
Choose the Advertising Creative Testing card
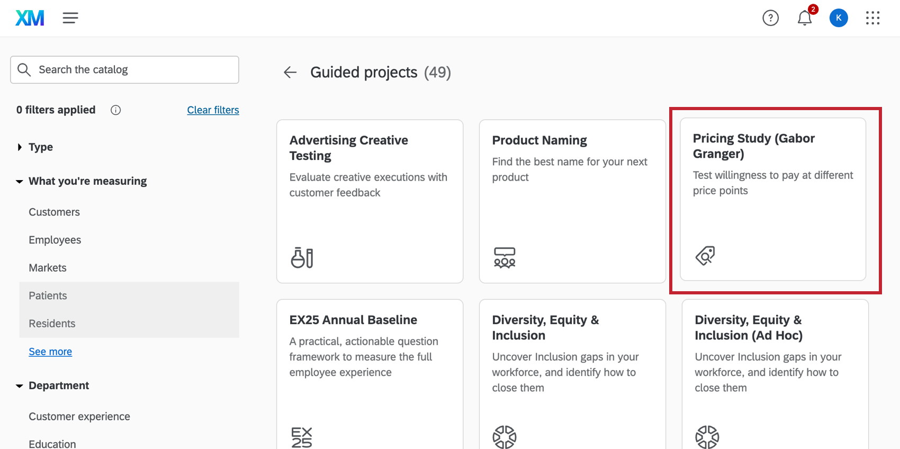pyautogui.click(x=370, y=201)
